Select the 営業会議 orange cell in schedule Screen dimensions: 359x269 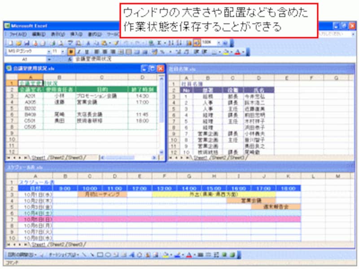coord(251,200)
